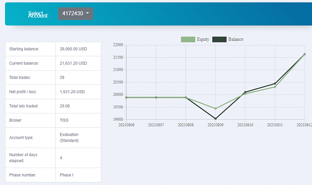
Task: Select the 'Account type:' label cell
Action: click(30, 138)
